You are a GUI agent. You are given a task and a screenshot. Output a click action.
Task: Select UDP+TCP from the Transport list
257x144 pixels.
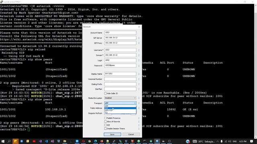120,110
